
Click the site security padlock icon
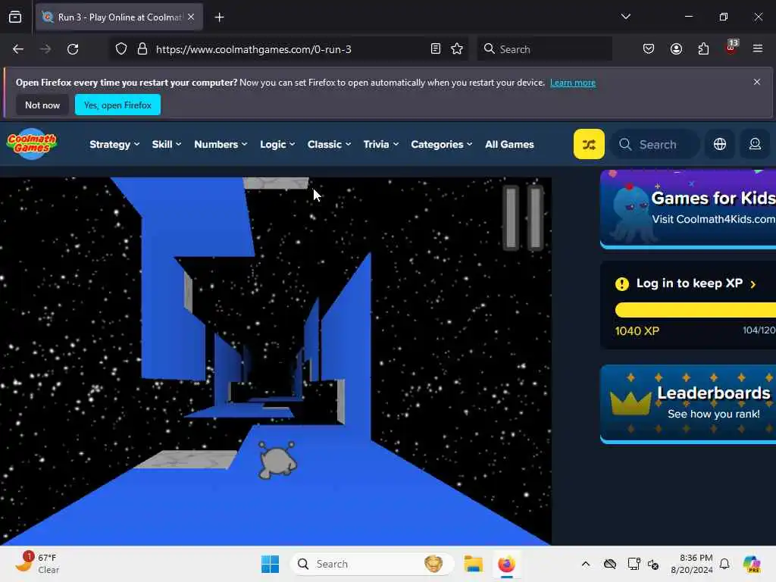point(142,49)
